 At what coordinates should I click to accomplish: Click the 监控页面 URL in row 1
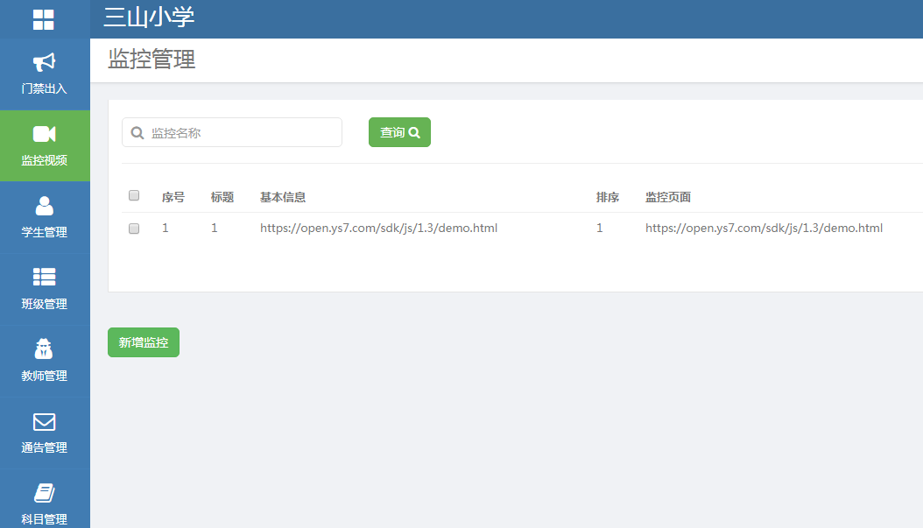click(764, 229)
